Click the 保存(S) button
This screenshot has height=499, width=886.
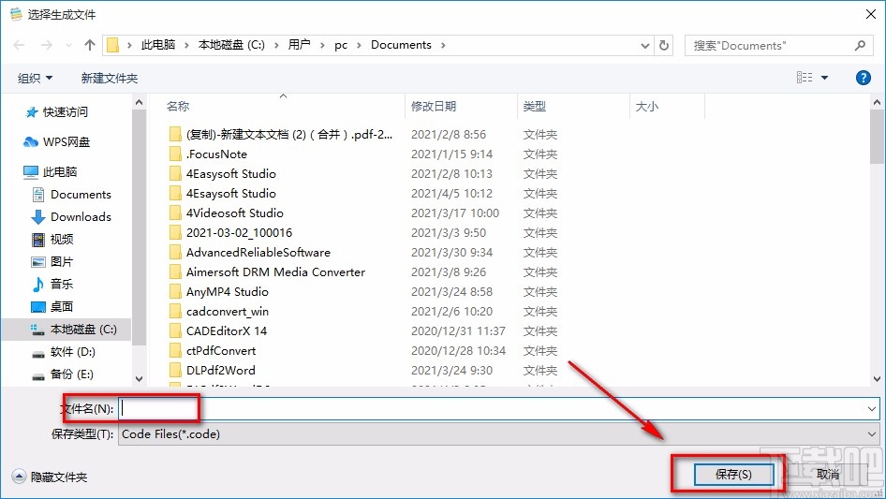(x=733, y=475)
